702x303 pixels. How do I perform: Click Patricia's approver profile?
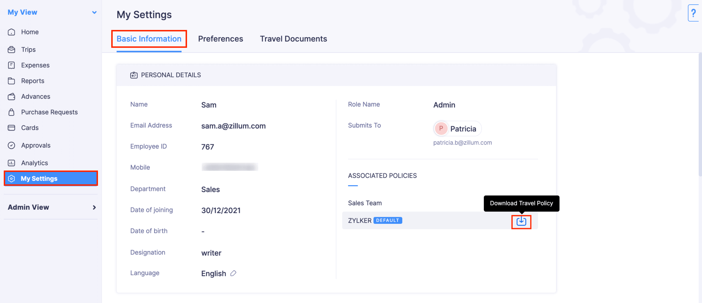457,128
